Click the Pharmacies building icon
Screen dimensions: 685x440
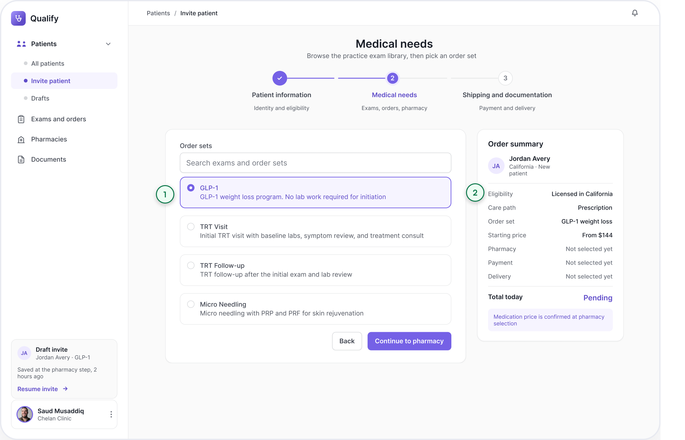(x=21, y=139)
